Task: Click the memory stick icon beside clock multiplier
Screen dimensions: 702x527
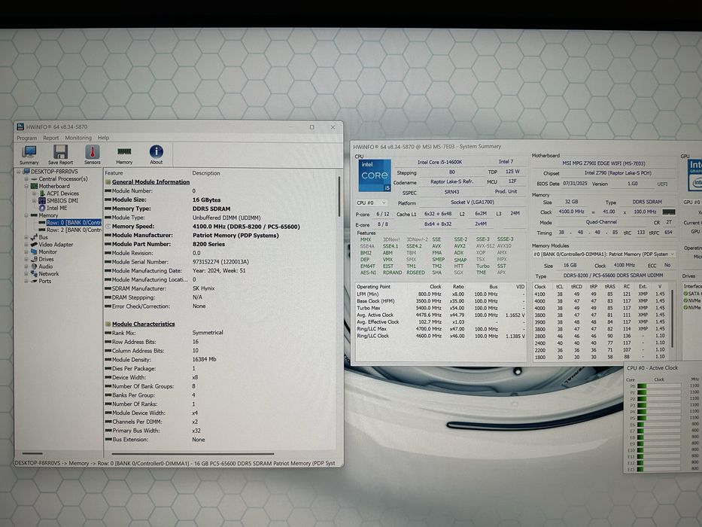Action: point(668,212)
